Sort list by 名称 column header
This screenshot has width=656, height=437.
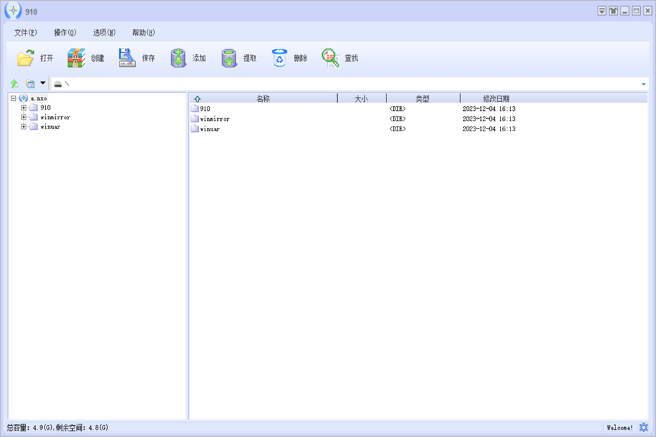pos(263,98)
